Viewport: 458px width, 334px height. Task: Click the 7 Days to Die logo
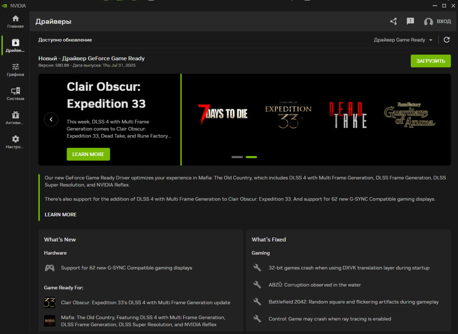coord(223,114)
